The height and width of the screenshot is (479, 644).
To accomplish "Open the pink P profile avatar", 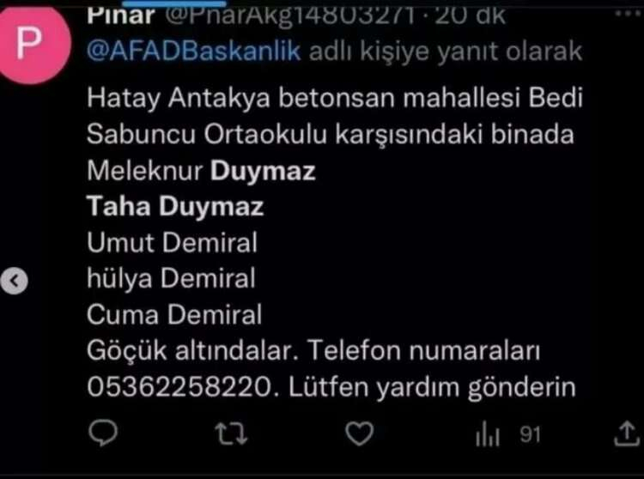I will (33, 43).
